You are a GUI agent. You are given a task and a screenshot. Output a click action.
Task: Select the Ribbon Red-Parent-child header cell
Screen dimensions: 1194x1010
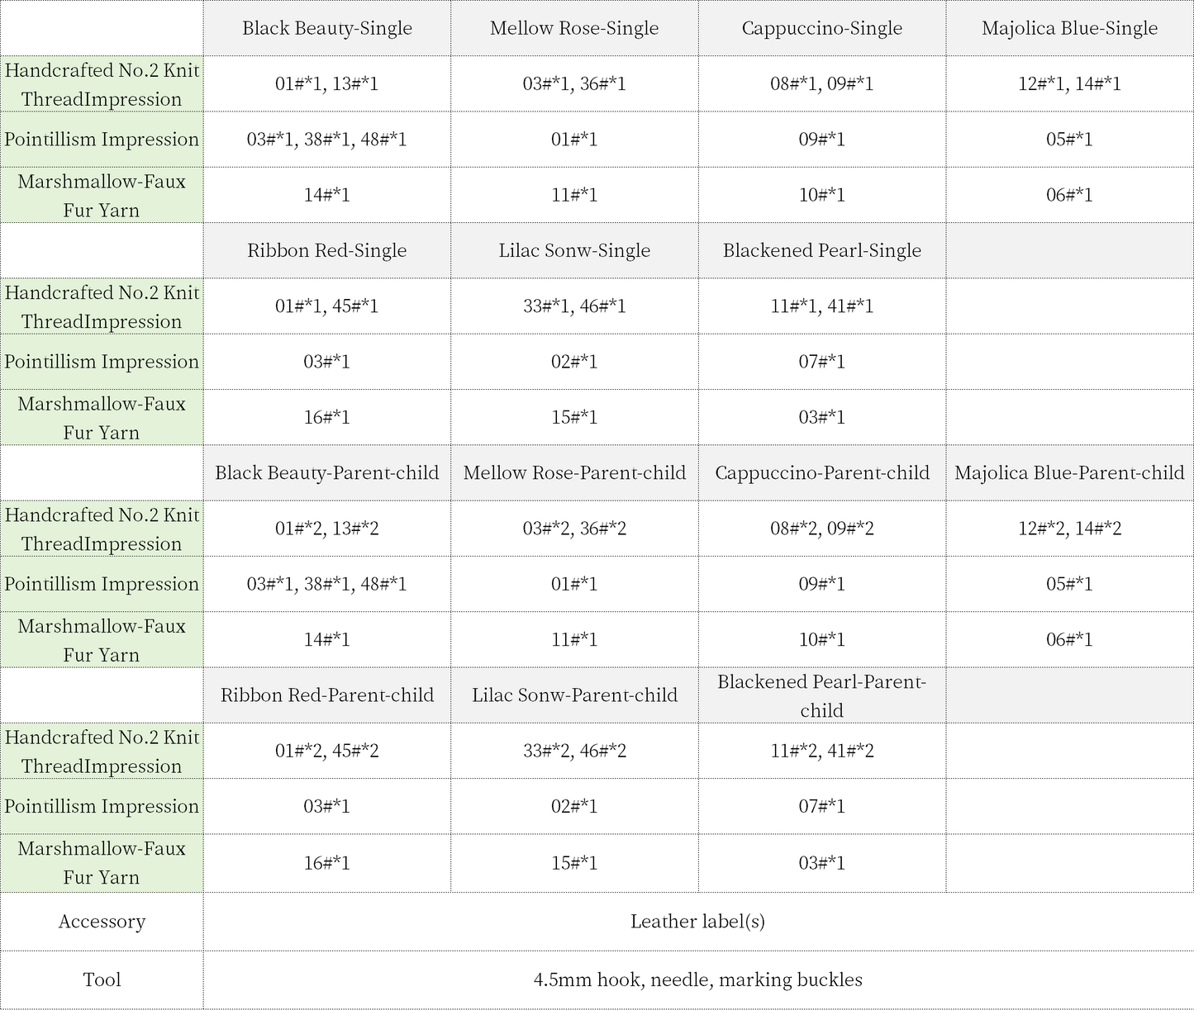pyautogui.click(x=326, y=695)
